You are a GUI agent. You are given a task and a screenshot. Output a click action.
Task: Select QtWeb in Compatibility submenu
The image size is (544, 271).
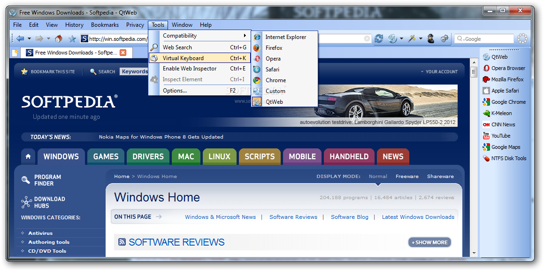(284, 101)
